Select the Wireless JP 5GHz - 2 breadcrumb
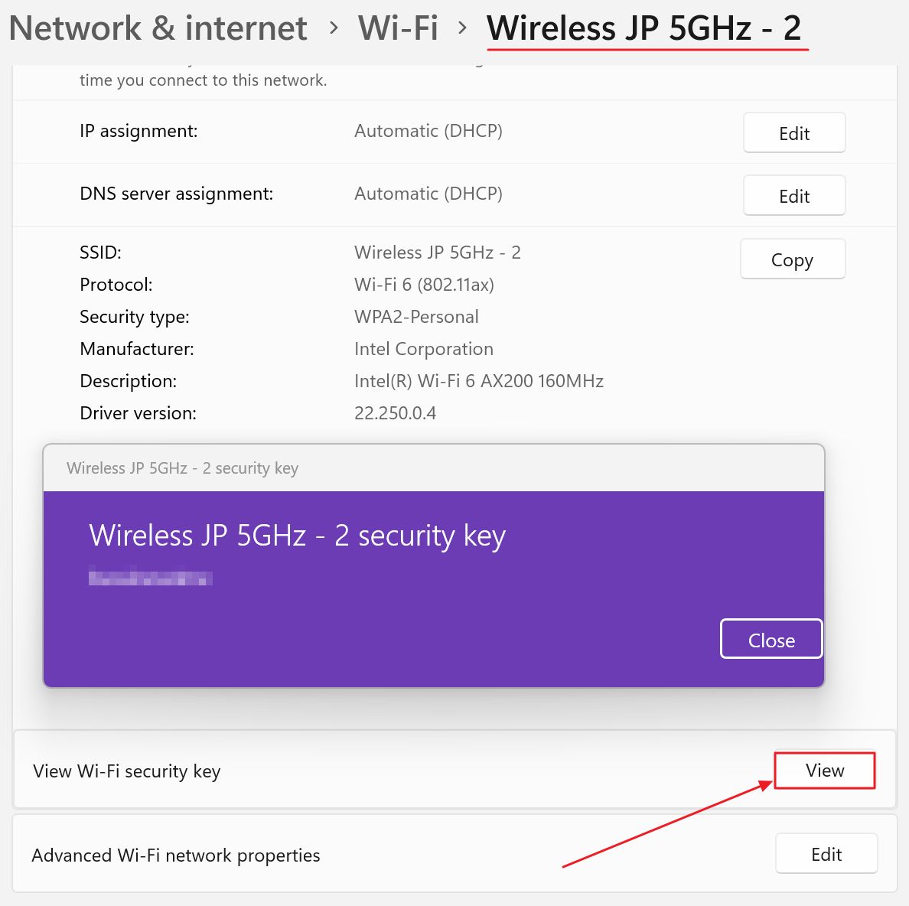Screen dimensions: 909x906 pos(647,28)
